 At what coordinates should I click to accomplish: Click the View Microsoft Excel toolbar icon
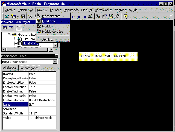click(x=7, y=16)
